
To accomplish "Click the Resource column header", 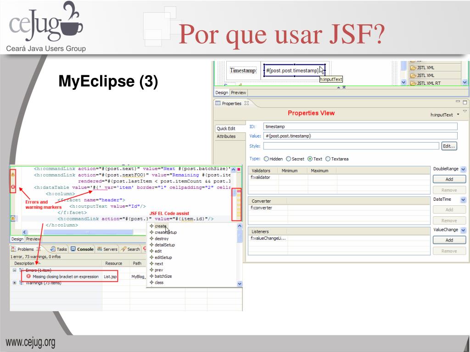I will tap(114, 264).
